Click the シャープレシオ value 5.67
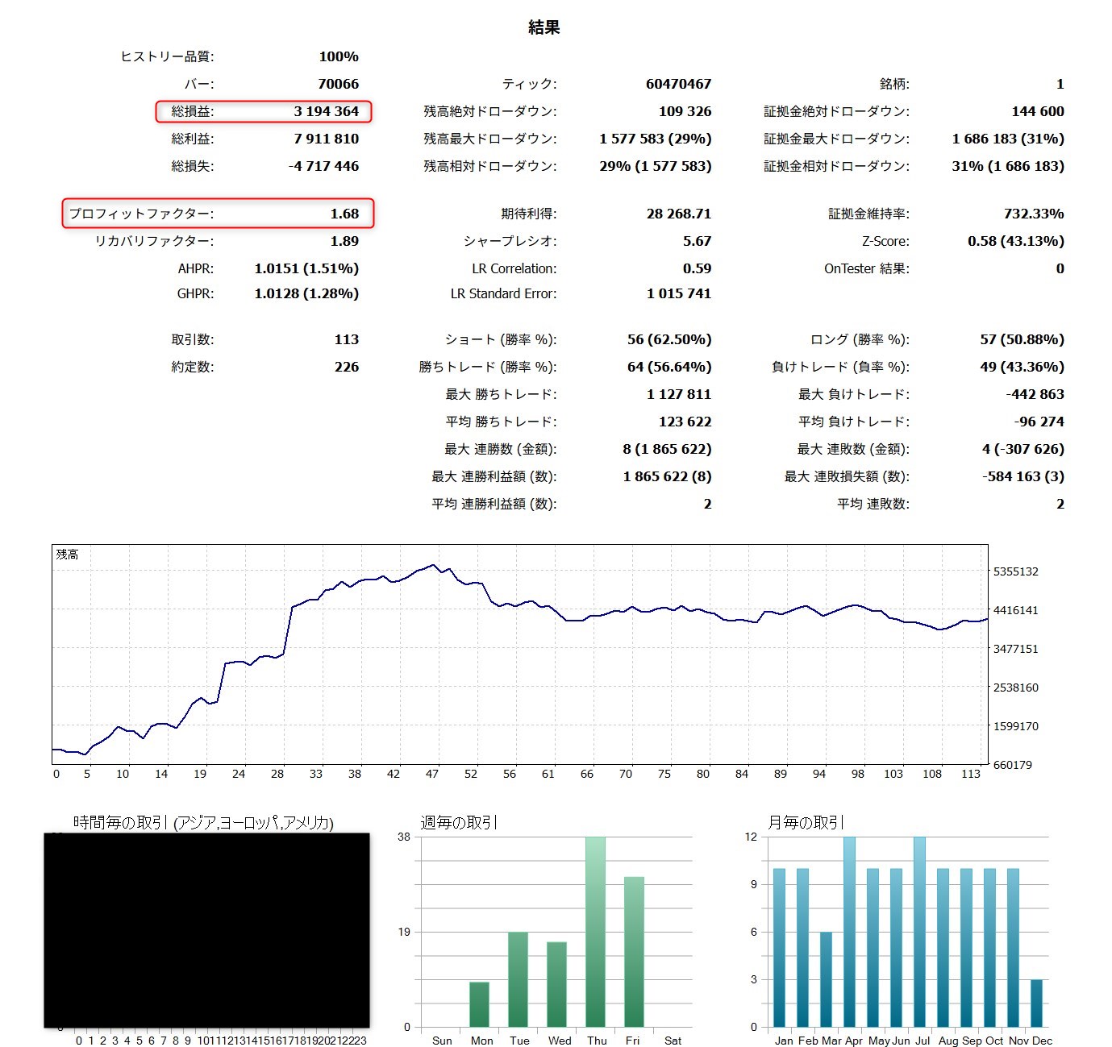Screen dimensions: 1112x1047 (697, 241)
